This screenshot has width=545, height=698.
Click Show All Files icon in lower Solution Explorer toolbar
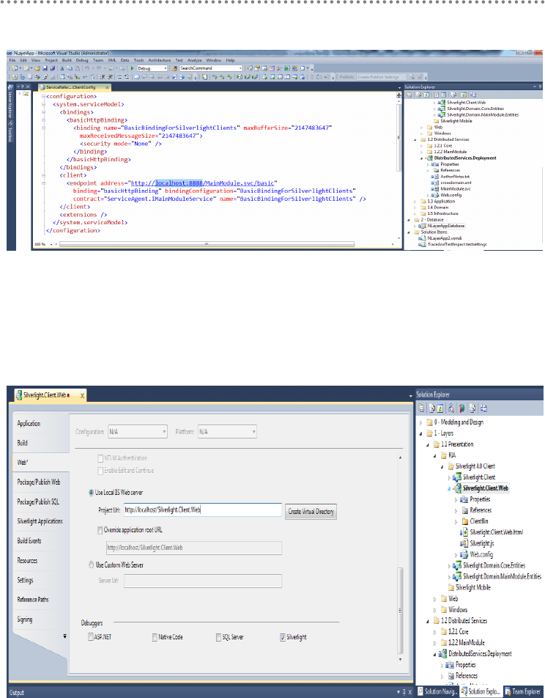click(x=431, y=408)
